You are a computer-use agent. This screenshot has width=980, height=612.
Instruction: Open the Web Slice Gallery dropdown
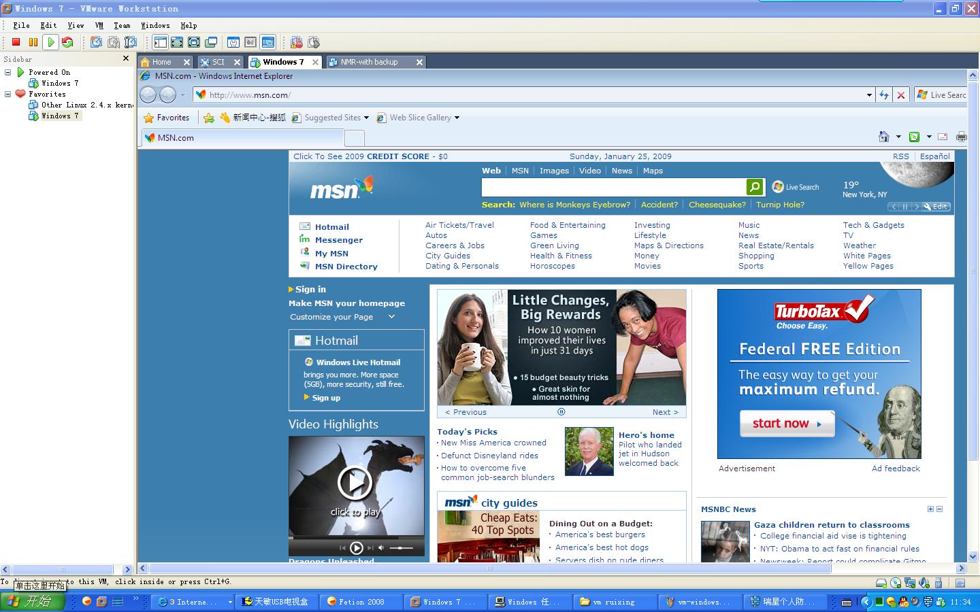[x=419, y=118]
